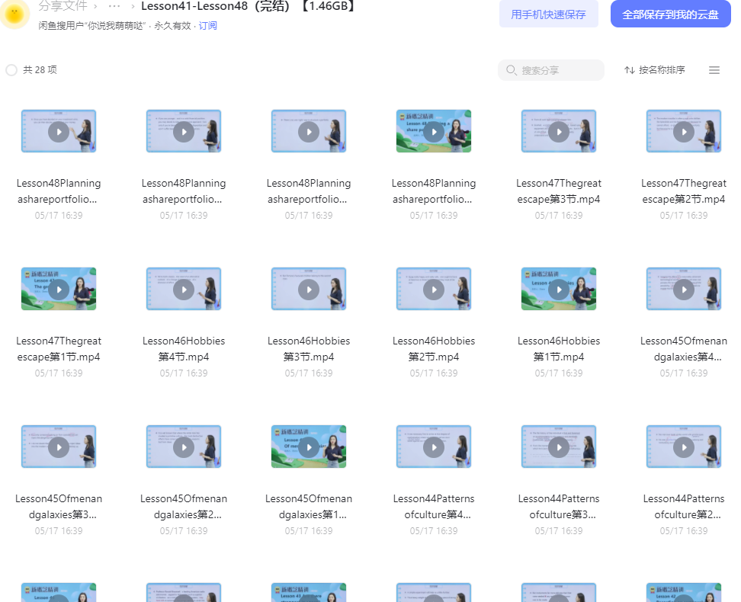741x602 pixels.
Task: Select file name Lesson45Ofmenandgalaxies第3...
Action: pyautogui.click(x=59, y=507)
